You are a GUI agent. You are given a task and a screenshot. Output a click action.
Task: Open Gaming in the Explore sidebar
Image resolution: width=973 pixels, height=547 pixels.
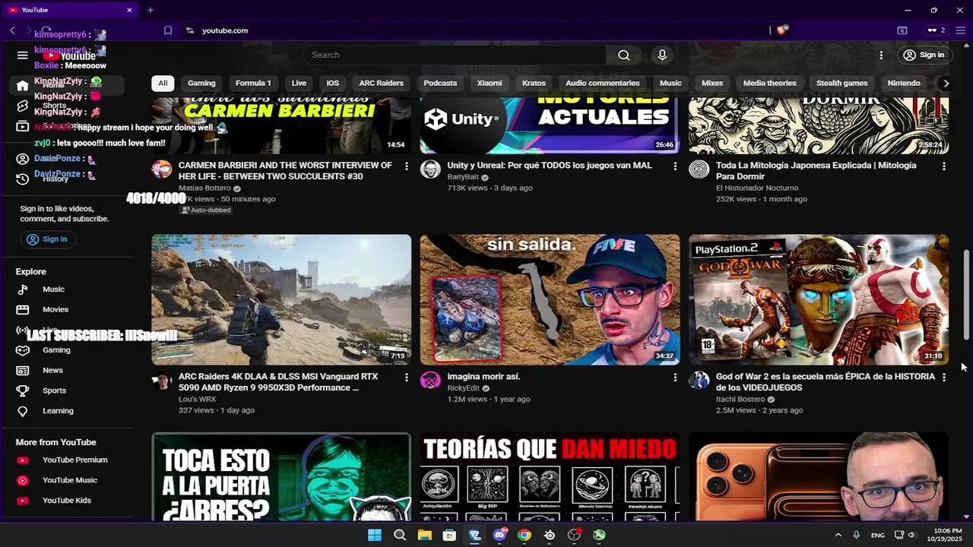point(56,349)
